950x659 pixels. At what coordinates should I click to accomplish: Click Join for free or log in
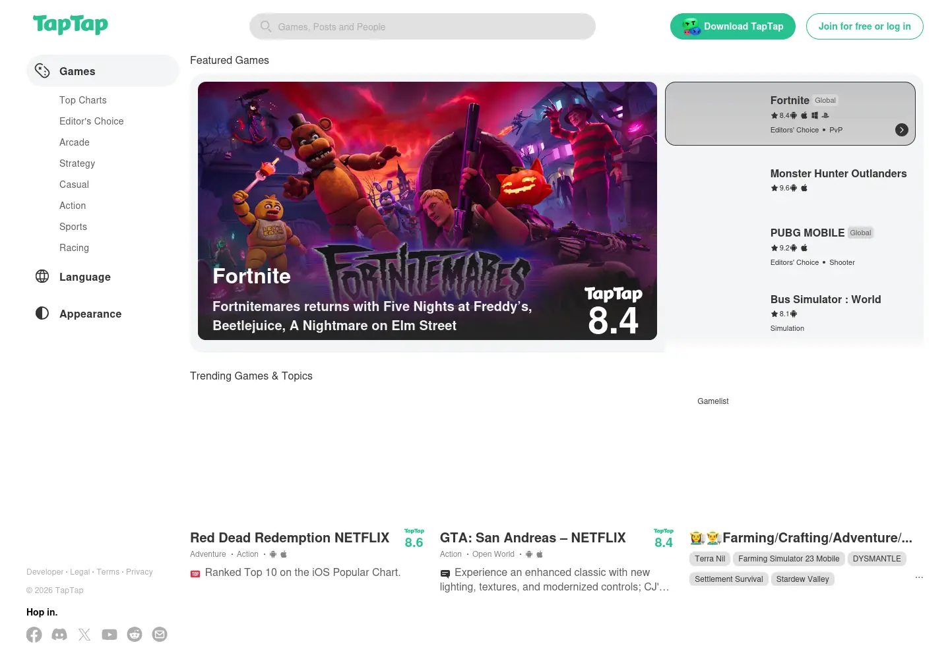865,26
